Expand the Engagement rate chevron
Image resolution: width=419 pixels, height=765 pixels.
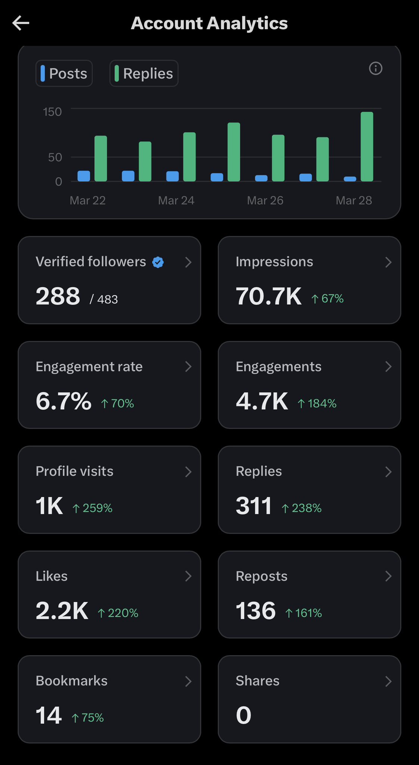[x=189, y=367]
